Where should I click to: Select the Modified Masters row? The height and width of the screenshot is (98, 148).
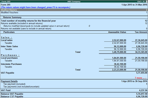[x=74, y=10]
